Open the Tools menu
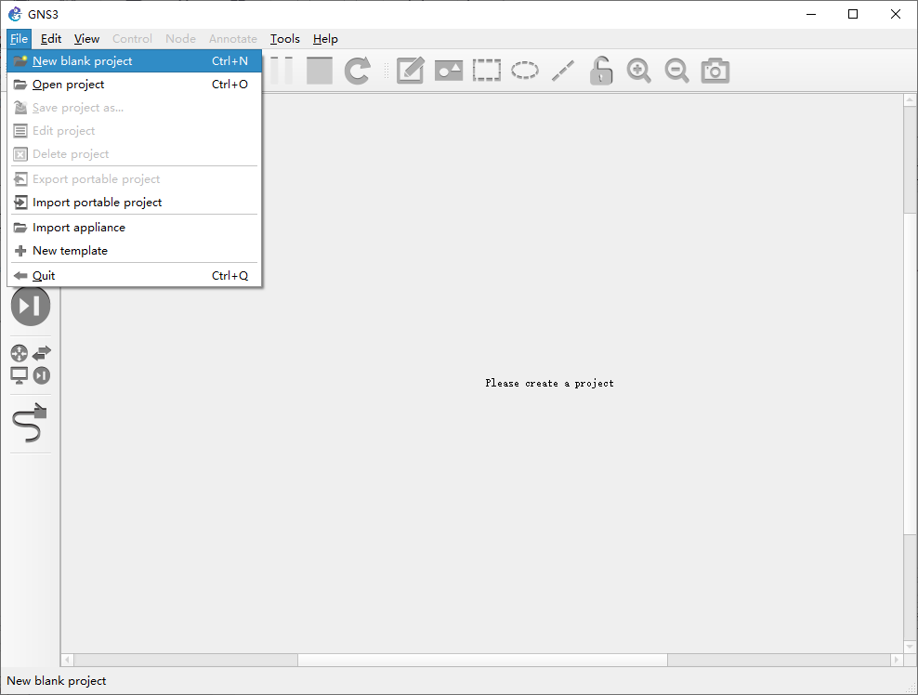The width and height of the screenshot is (918, 695). pyautogui.click(x=285, y=39)
